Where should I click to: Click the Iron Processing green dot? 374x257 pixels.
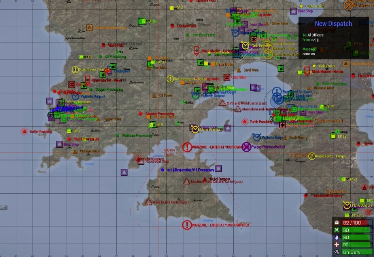(188, 35)
